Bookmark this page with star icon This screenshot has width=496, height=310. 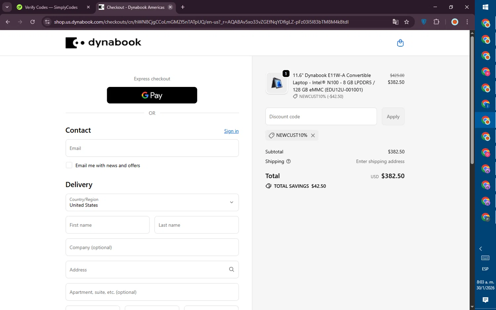click(407, 22)
